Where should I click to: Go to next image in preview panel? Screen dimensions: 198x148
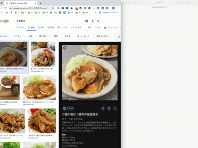[115, 48]
